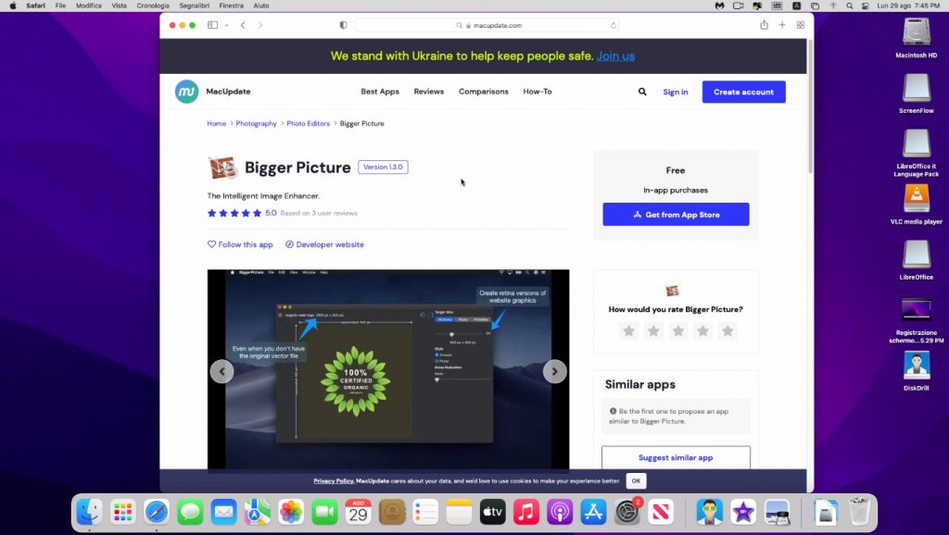
Task: Select Best Apps in the site navigation
Action: point(379,92)
